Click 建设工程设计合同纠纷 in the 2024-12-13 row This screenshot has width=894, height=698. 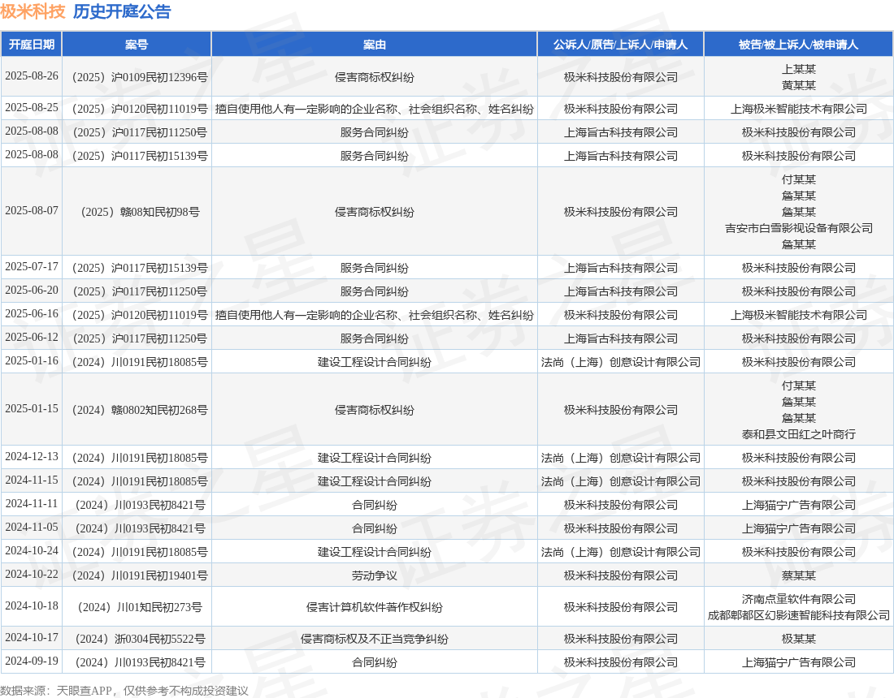375,458
